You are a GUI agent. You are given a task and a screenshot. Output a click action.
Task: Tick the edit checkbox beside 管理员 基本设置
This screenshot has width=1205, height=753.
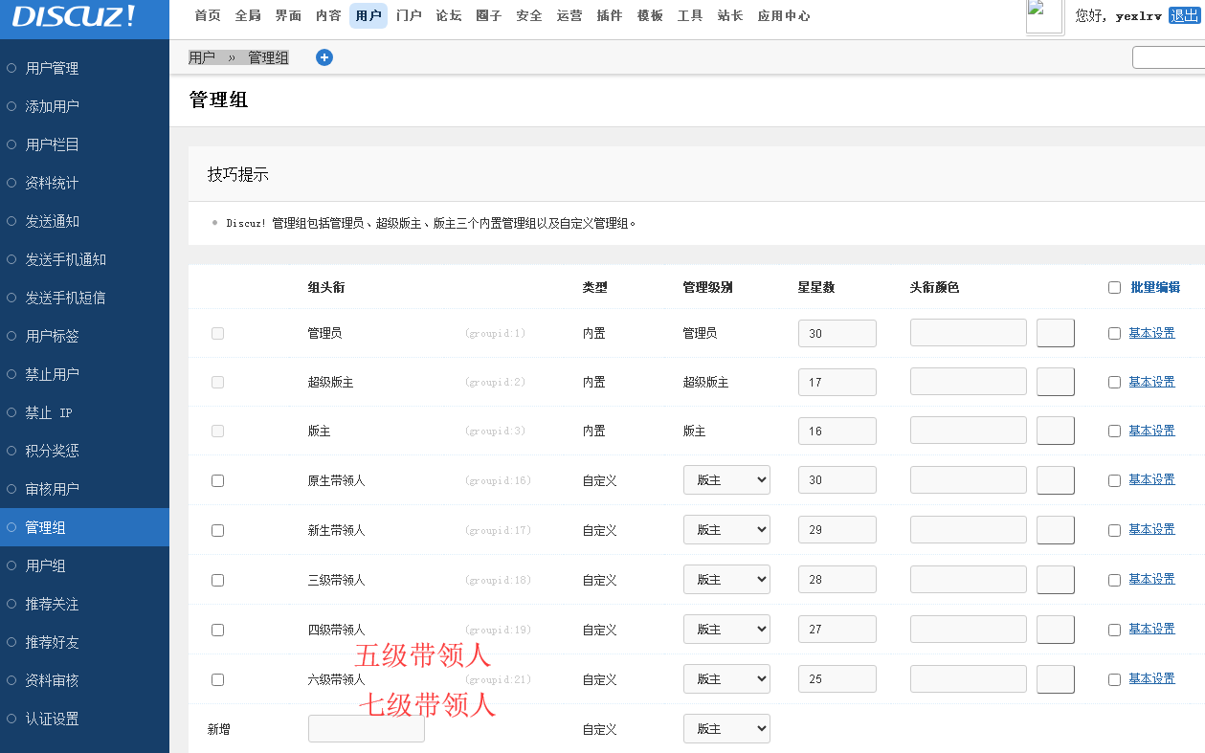click(1114, 333)
